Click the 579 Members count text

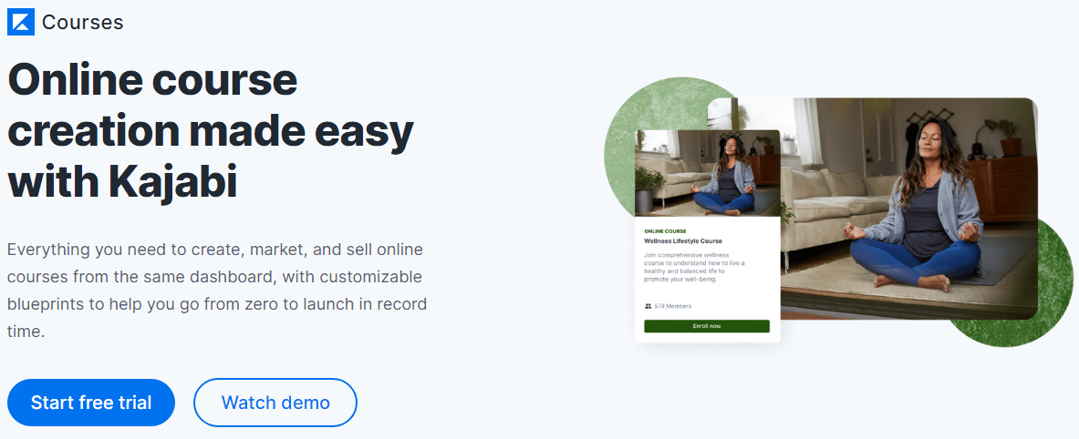point(673,306)
